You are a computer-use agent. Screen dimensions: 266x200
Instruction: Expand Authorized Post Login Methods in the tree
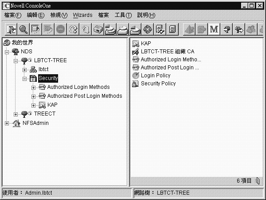pyautogui.click(x=33, y=96)
